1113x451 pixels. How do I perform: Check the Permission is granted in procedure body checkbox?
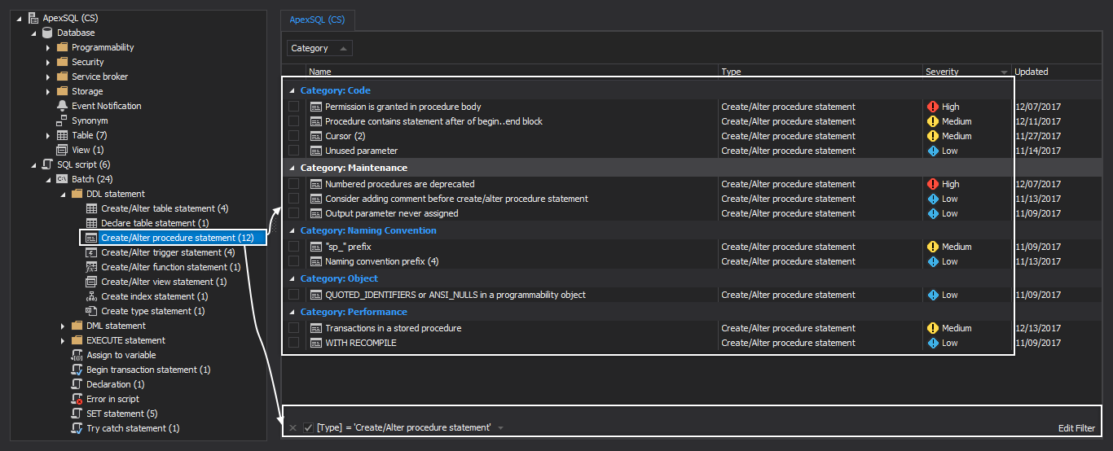(293, 107)
